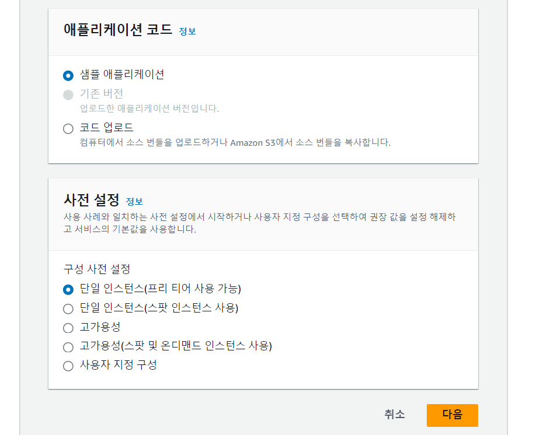Select the plain 고가용성 preset radio

(x=68, y=328)
